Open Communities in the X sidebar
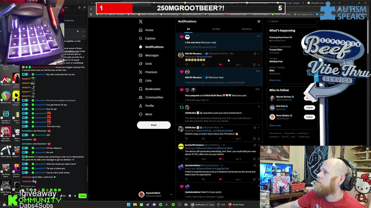 coord(151,97)
